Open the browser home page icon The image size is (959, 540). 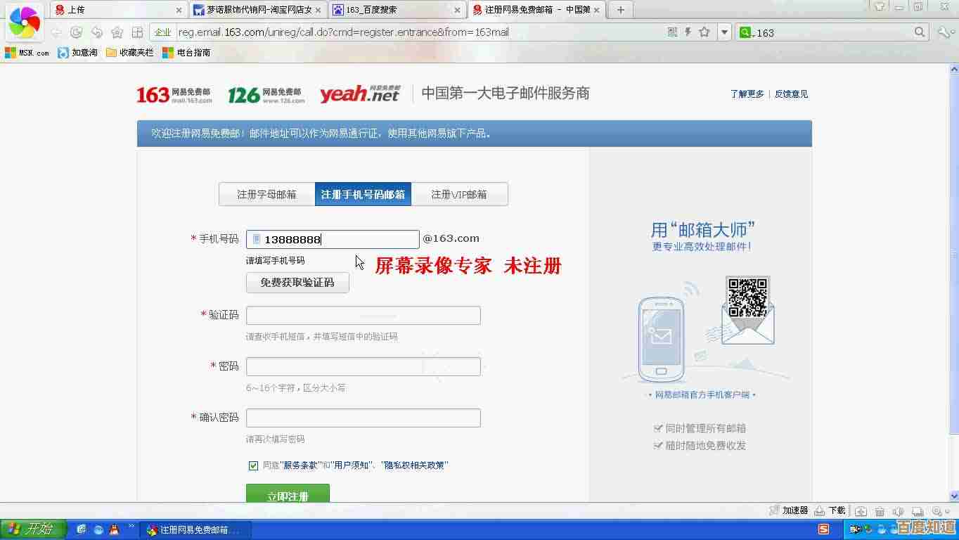pos(117,32)
